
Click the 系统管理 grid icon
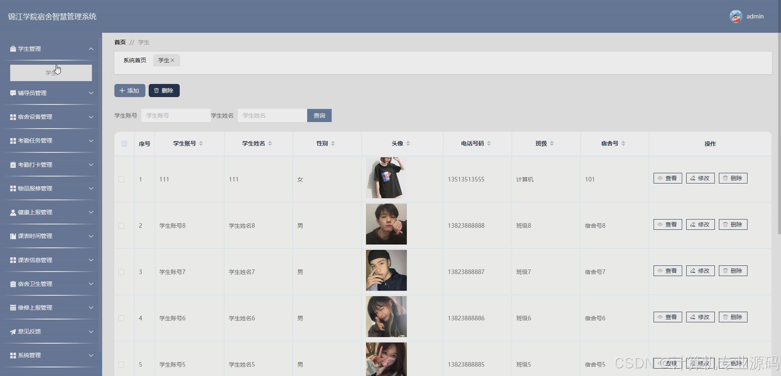pos(13,356)
